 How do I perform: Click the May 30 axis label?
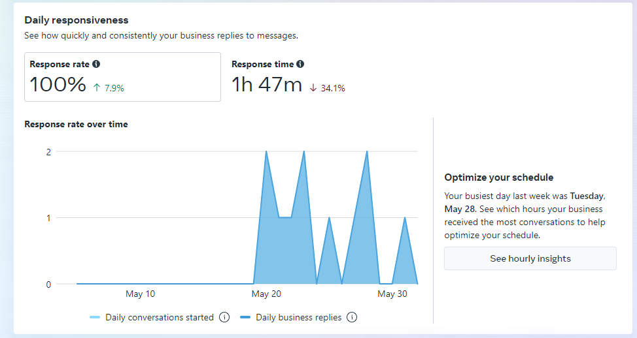(x=392, y=294)
